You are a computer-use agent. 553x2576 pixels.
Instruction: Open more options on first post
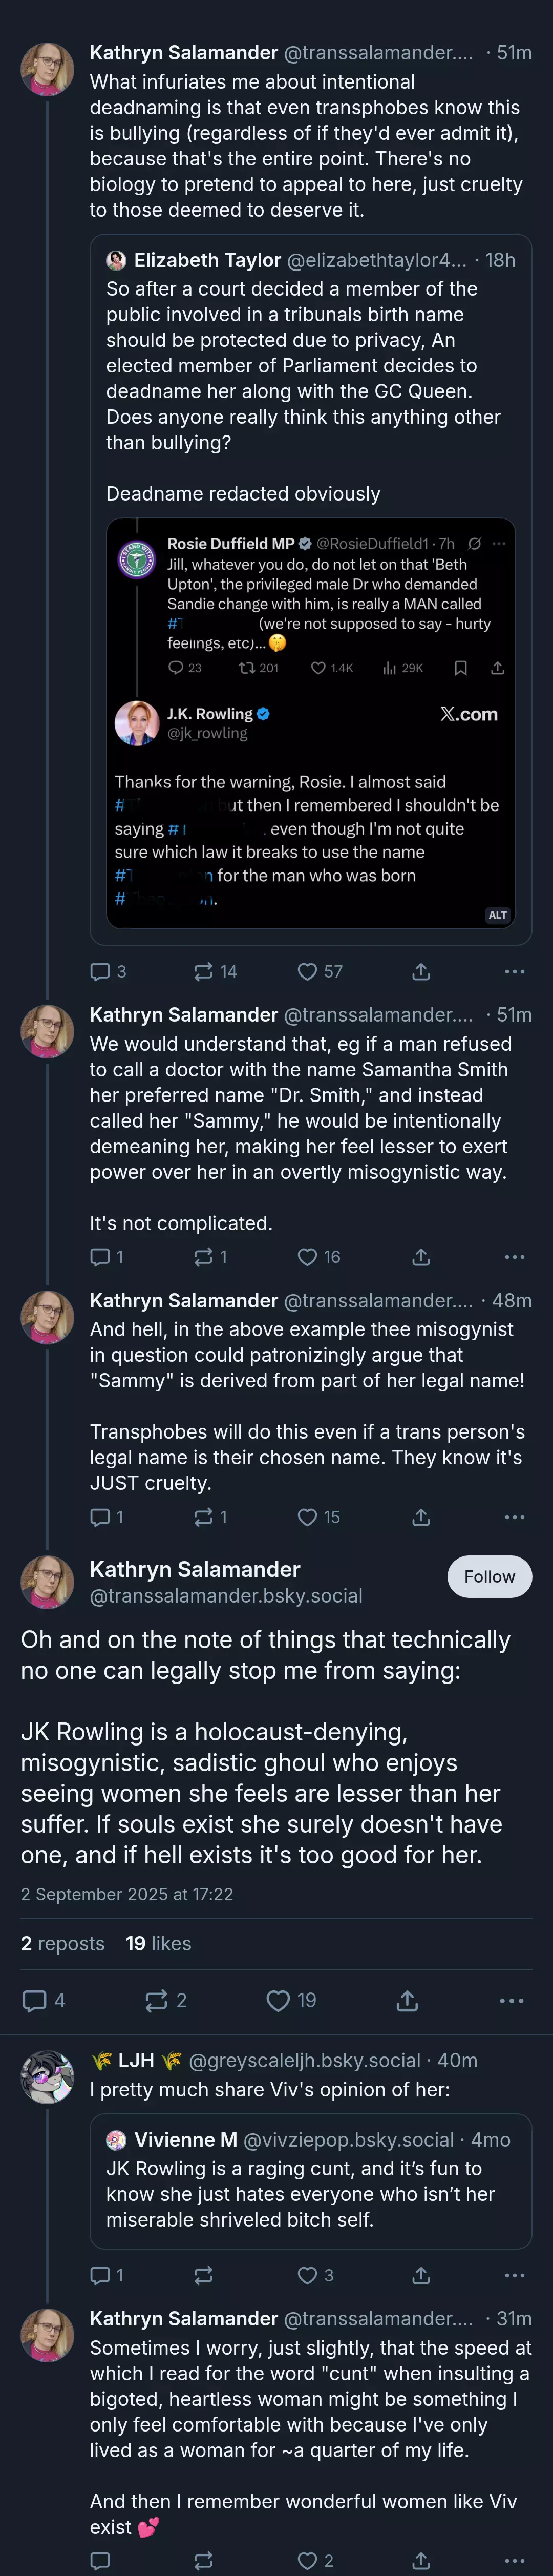click(x=514, y=971)
